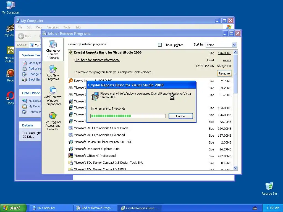Open Set Program Access and Defaults
This screenshot has height=212, width=283.
point(53,121)
